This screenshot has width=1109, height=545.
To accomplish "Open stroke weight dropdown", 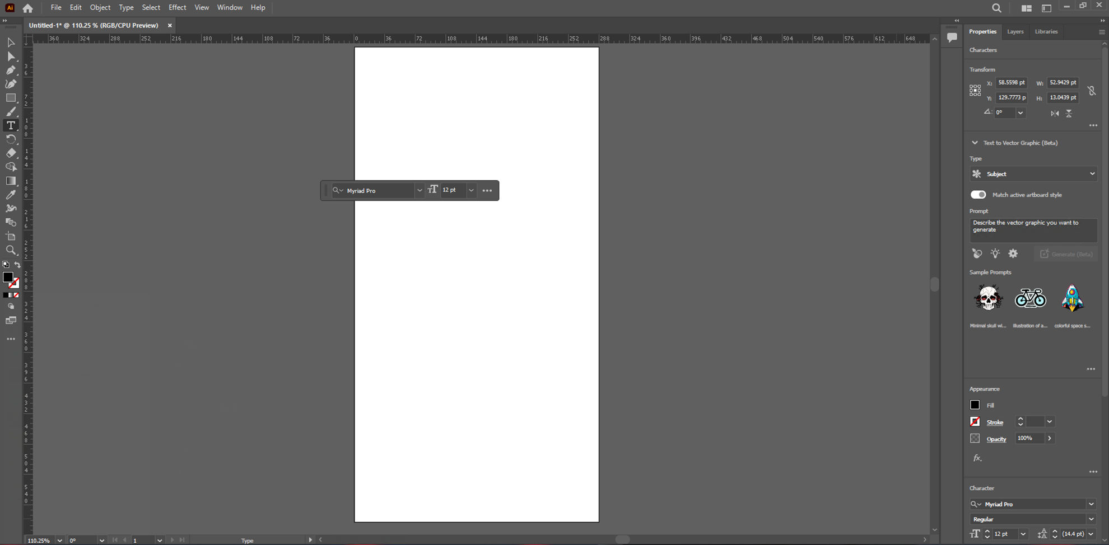I will (x=1050, y=422).
